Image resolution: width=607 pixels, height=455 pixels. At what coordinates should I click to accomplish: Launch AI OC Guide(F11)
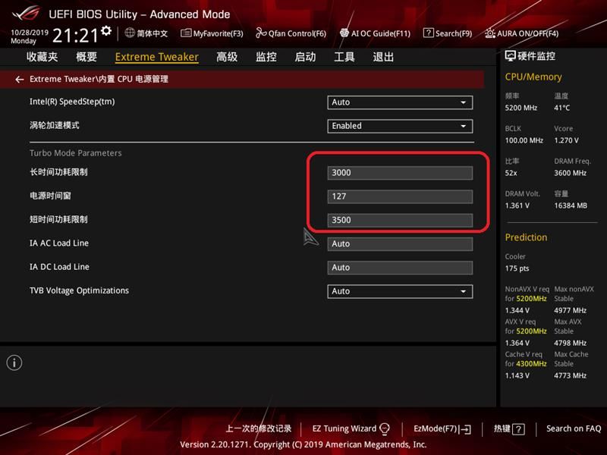coord(375,33)
